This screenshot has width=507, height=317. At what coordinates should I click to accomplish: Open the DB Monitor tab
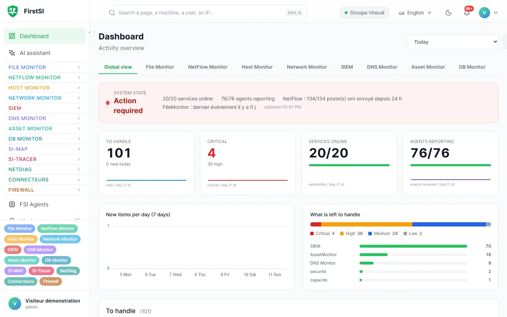pos(472,67)
